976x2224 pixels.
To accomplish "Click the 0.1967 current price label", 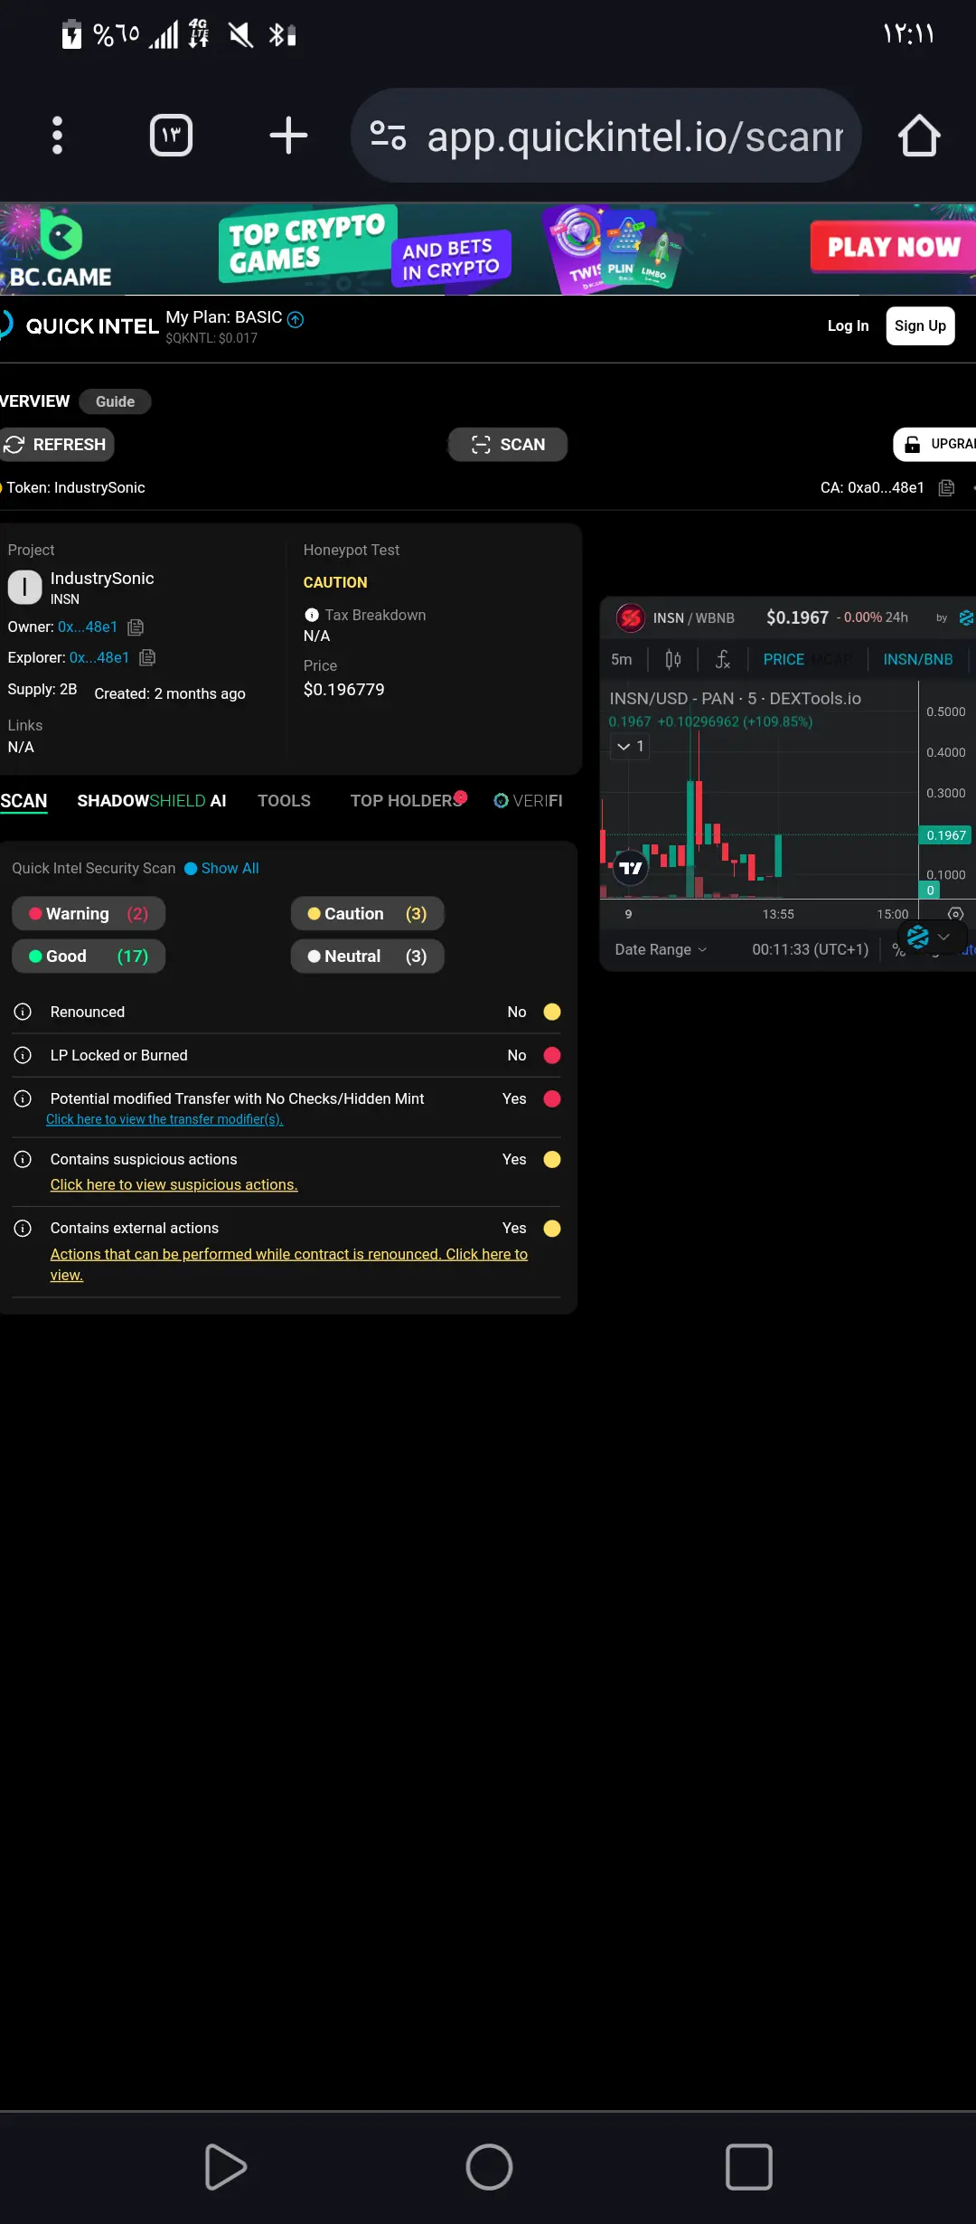I will (945, 835).
